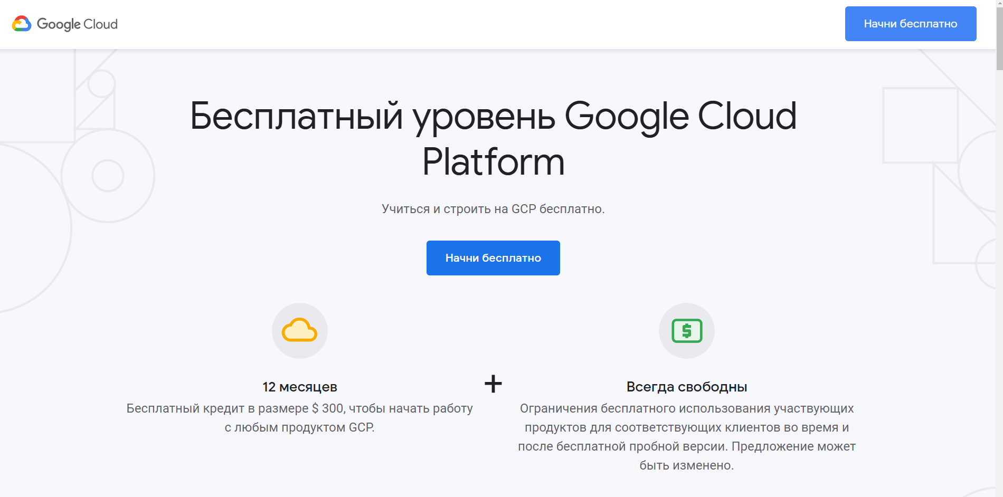This screenshot has height=497, width=1003.
Task: Click the central 'Начни бесплатно' hero button
Action: point(493,258)
